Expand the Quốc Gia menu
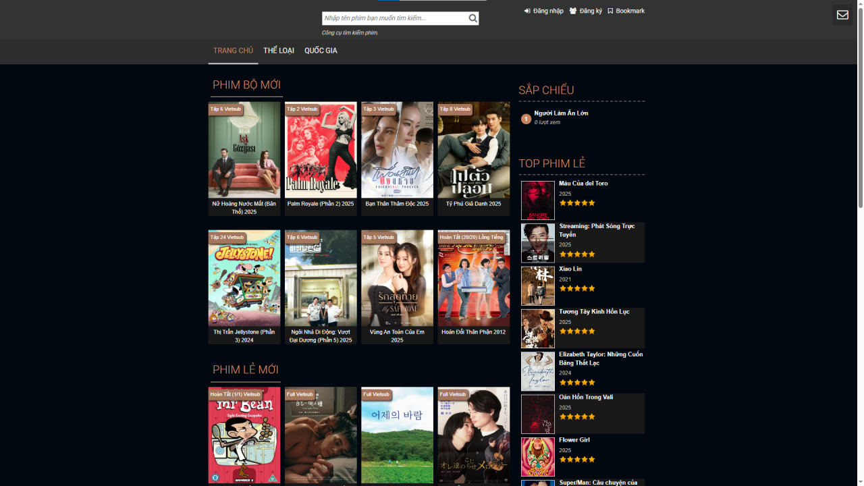The height and width of the screenshot is (486, 864). [x=321, y=51]
